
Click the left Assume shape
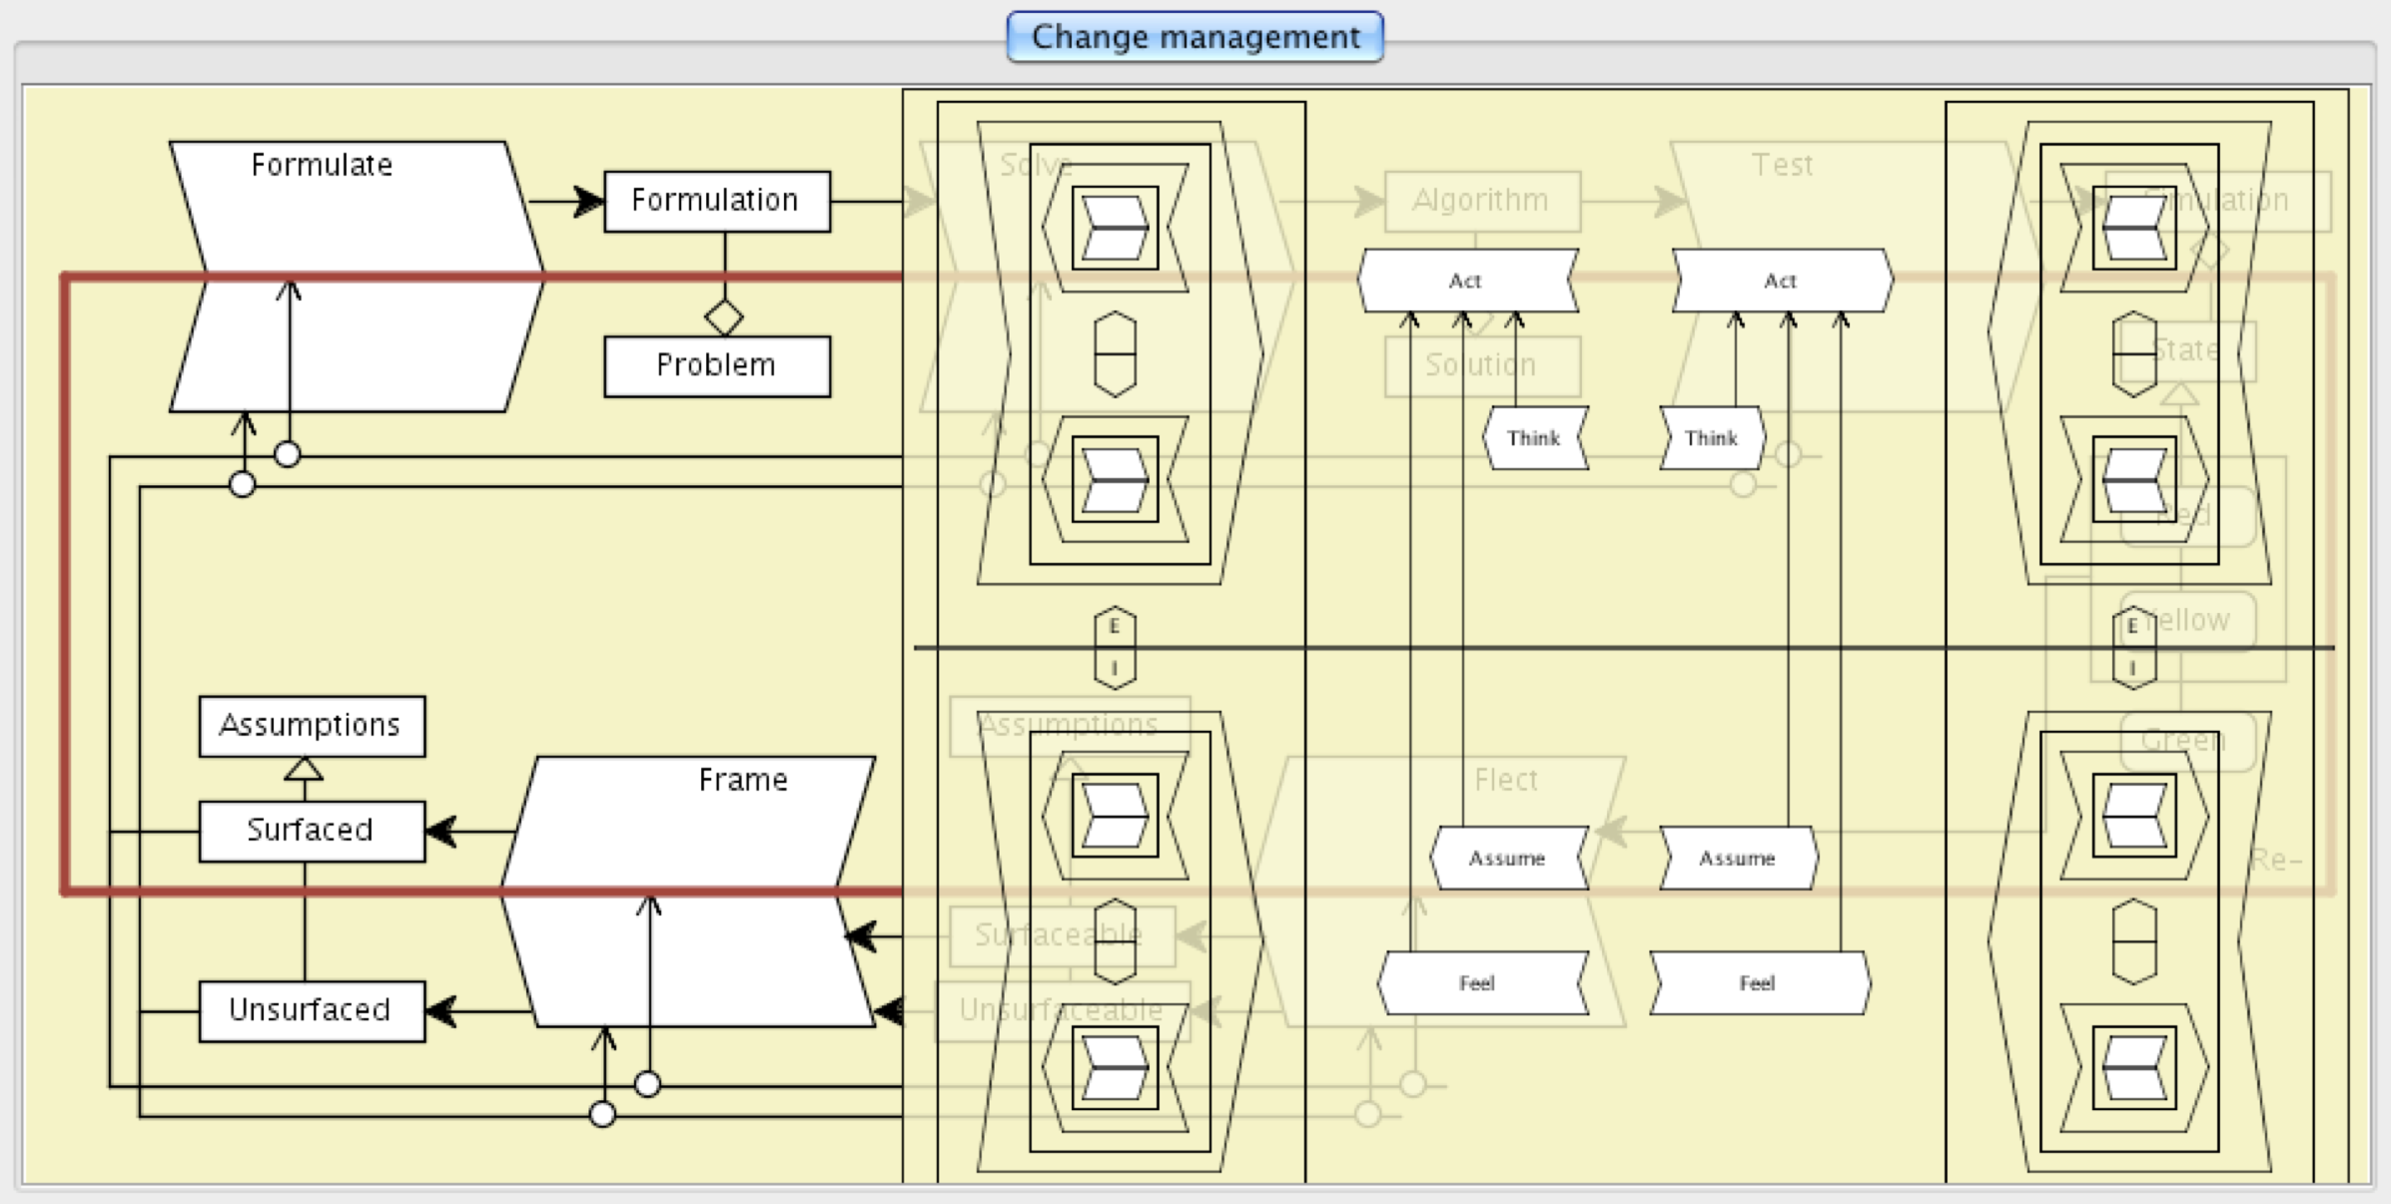pyautogui.click(x=1507, y=859)
